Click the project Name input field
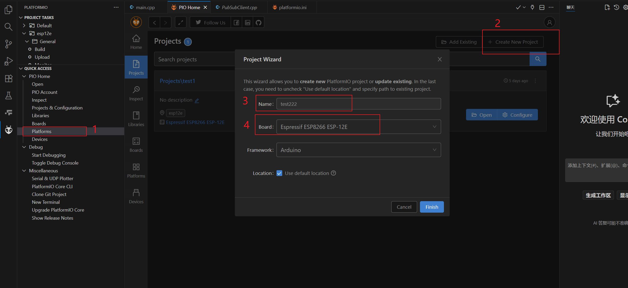This screenshot has width=628, height=288. point(358,104)
